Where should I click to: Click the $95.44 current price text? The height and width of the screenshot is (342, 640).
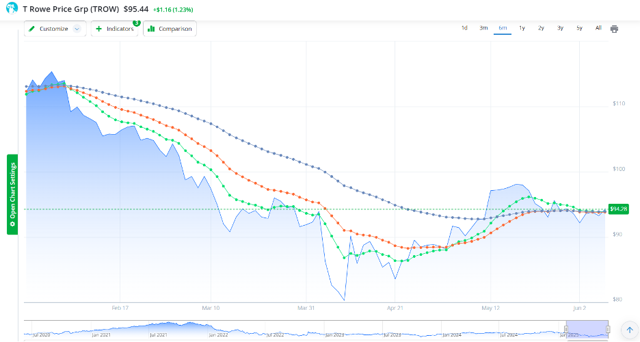136,9
